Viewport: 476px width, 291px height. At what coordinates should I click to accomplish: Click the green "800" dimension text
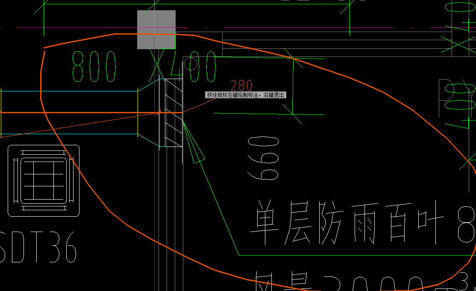coord(94,67)
